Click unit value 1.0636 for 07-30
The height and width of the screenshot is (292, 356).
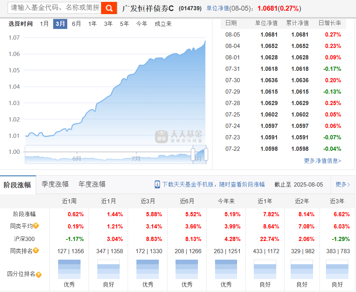click(x=269, y=80)
